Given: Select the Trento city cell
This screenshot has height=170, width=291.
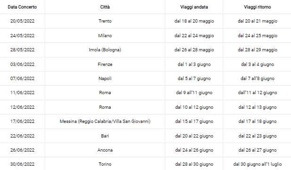Looking at the screenshot, I should click(105, 21).
